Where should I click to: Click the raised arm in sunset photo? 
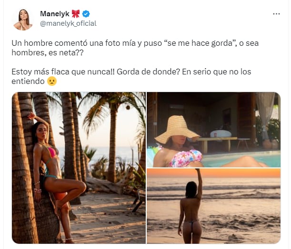point(199,183)
